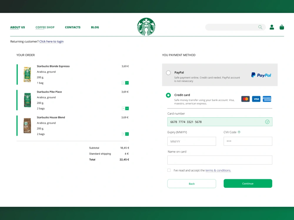Image resolution: width=294 pixels, height=220 pixels.
Task: Select the Credit card radio button
Action: 168,95
